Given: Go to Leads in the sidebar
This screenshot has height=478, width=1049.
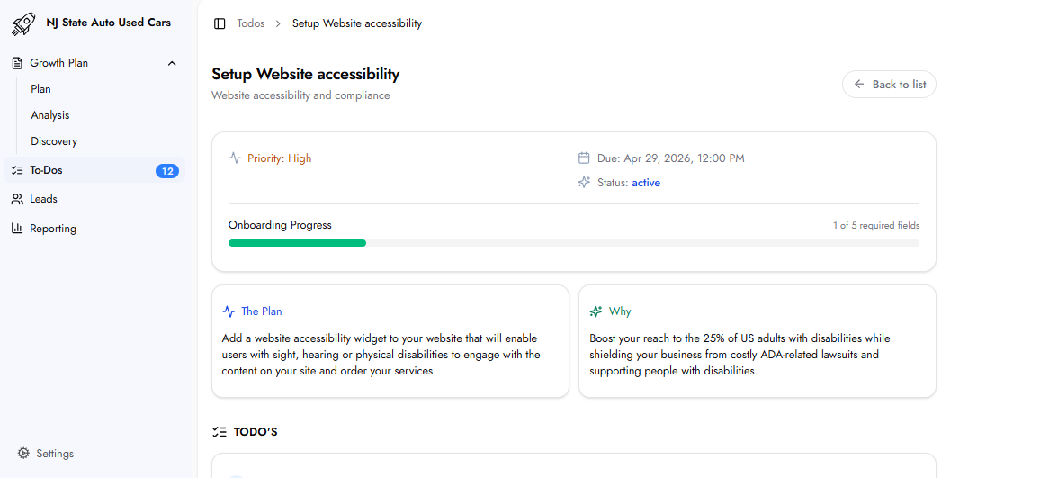Looking at the screenshot, I should [43, 199].
